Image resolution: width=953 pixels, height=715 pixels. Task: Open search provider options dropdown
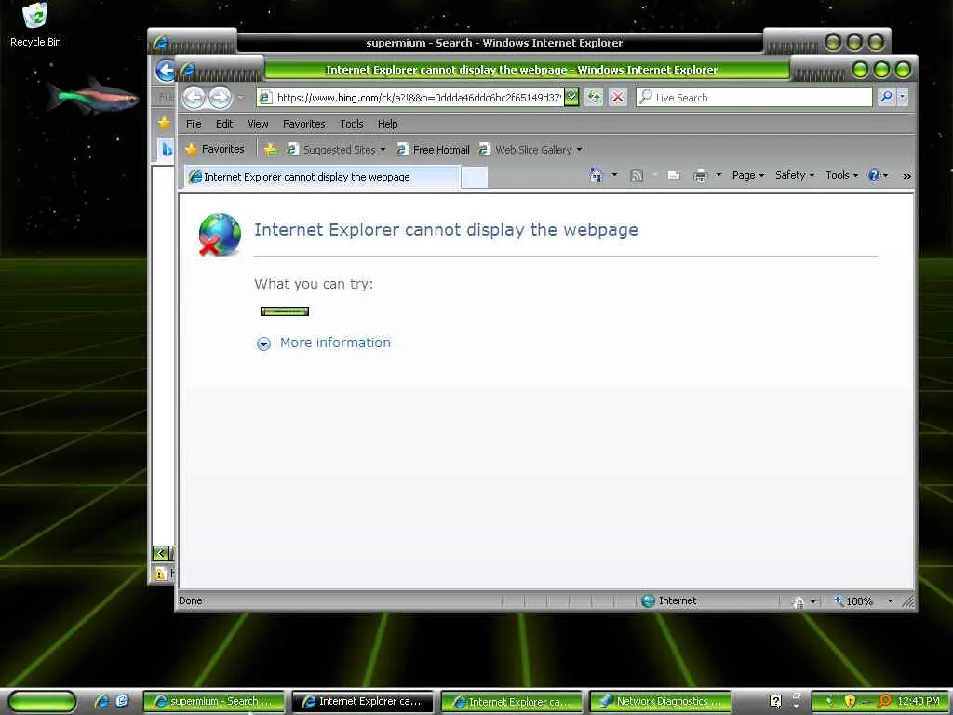pyautogui.click(x=903, y=97)
